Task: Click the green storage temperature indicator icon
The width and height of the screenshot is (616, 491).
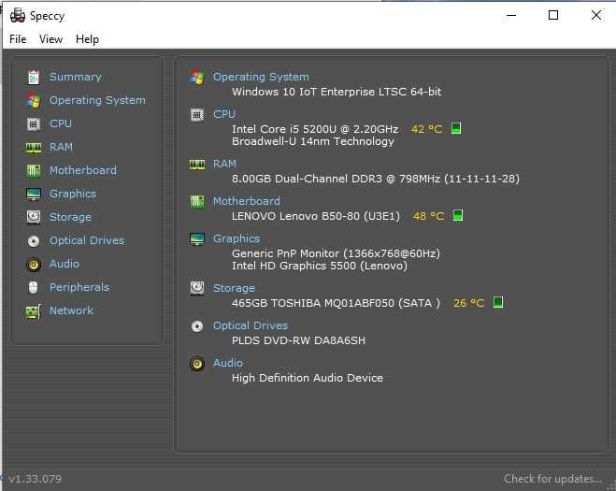Action: (x=497, y=302)
